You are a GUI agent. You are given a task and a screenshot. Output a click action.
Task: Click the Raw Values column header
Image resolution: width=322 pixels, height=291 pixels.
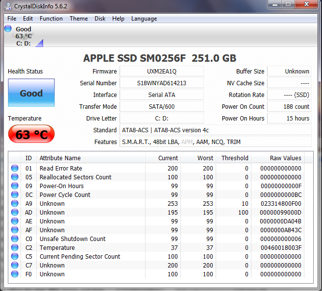click(x=285, y=158)
